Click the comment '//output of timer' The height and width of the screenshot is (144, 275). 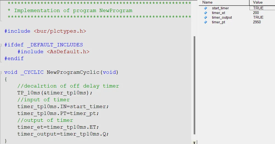[45, 120]
